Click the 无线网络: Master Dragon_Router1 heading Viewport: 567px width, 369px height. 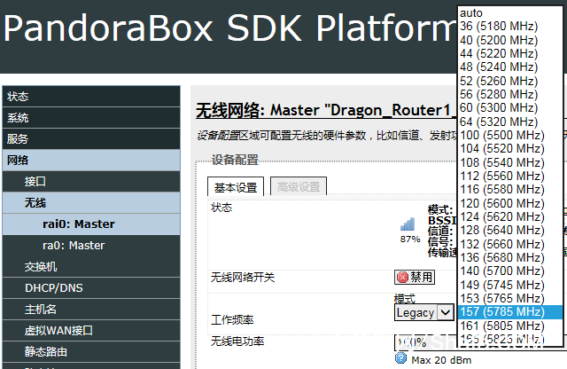tap(325, 110)
